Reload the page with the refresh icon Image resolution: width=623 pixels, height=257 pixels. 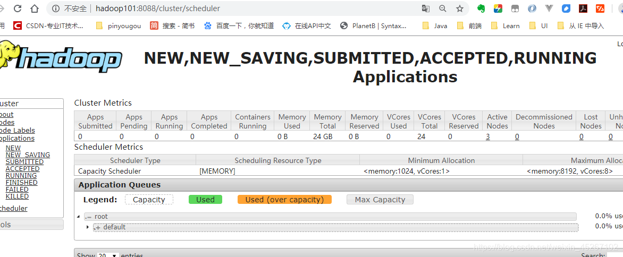point(17,8)
